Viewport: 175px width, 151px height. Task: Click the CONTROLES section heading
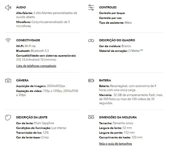click(108, 7)
